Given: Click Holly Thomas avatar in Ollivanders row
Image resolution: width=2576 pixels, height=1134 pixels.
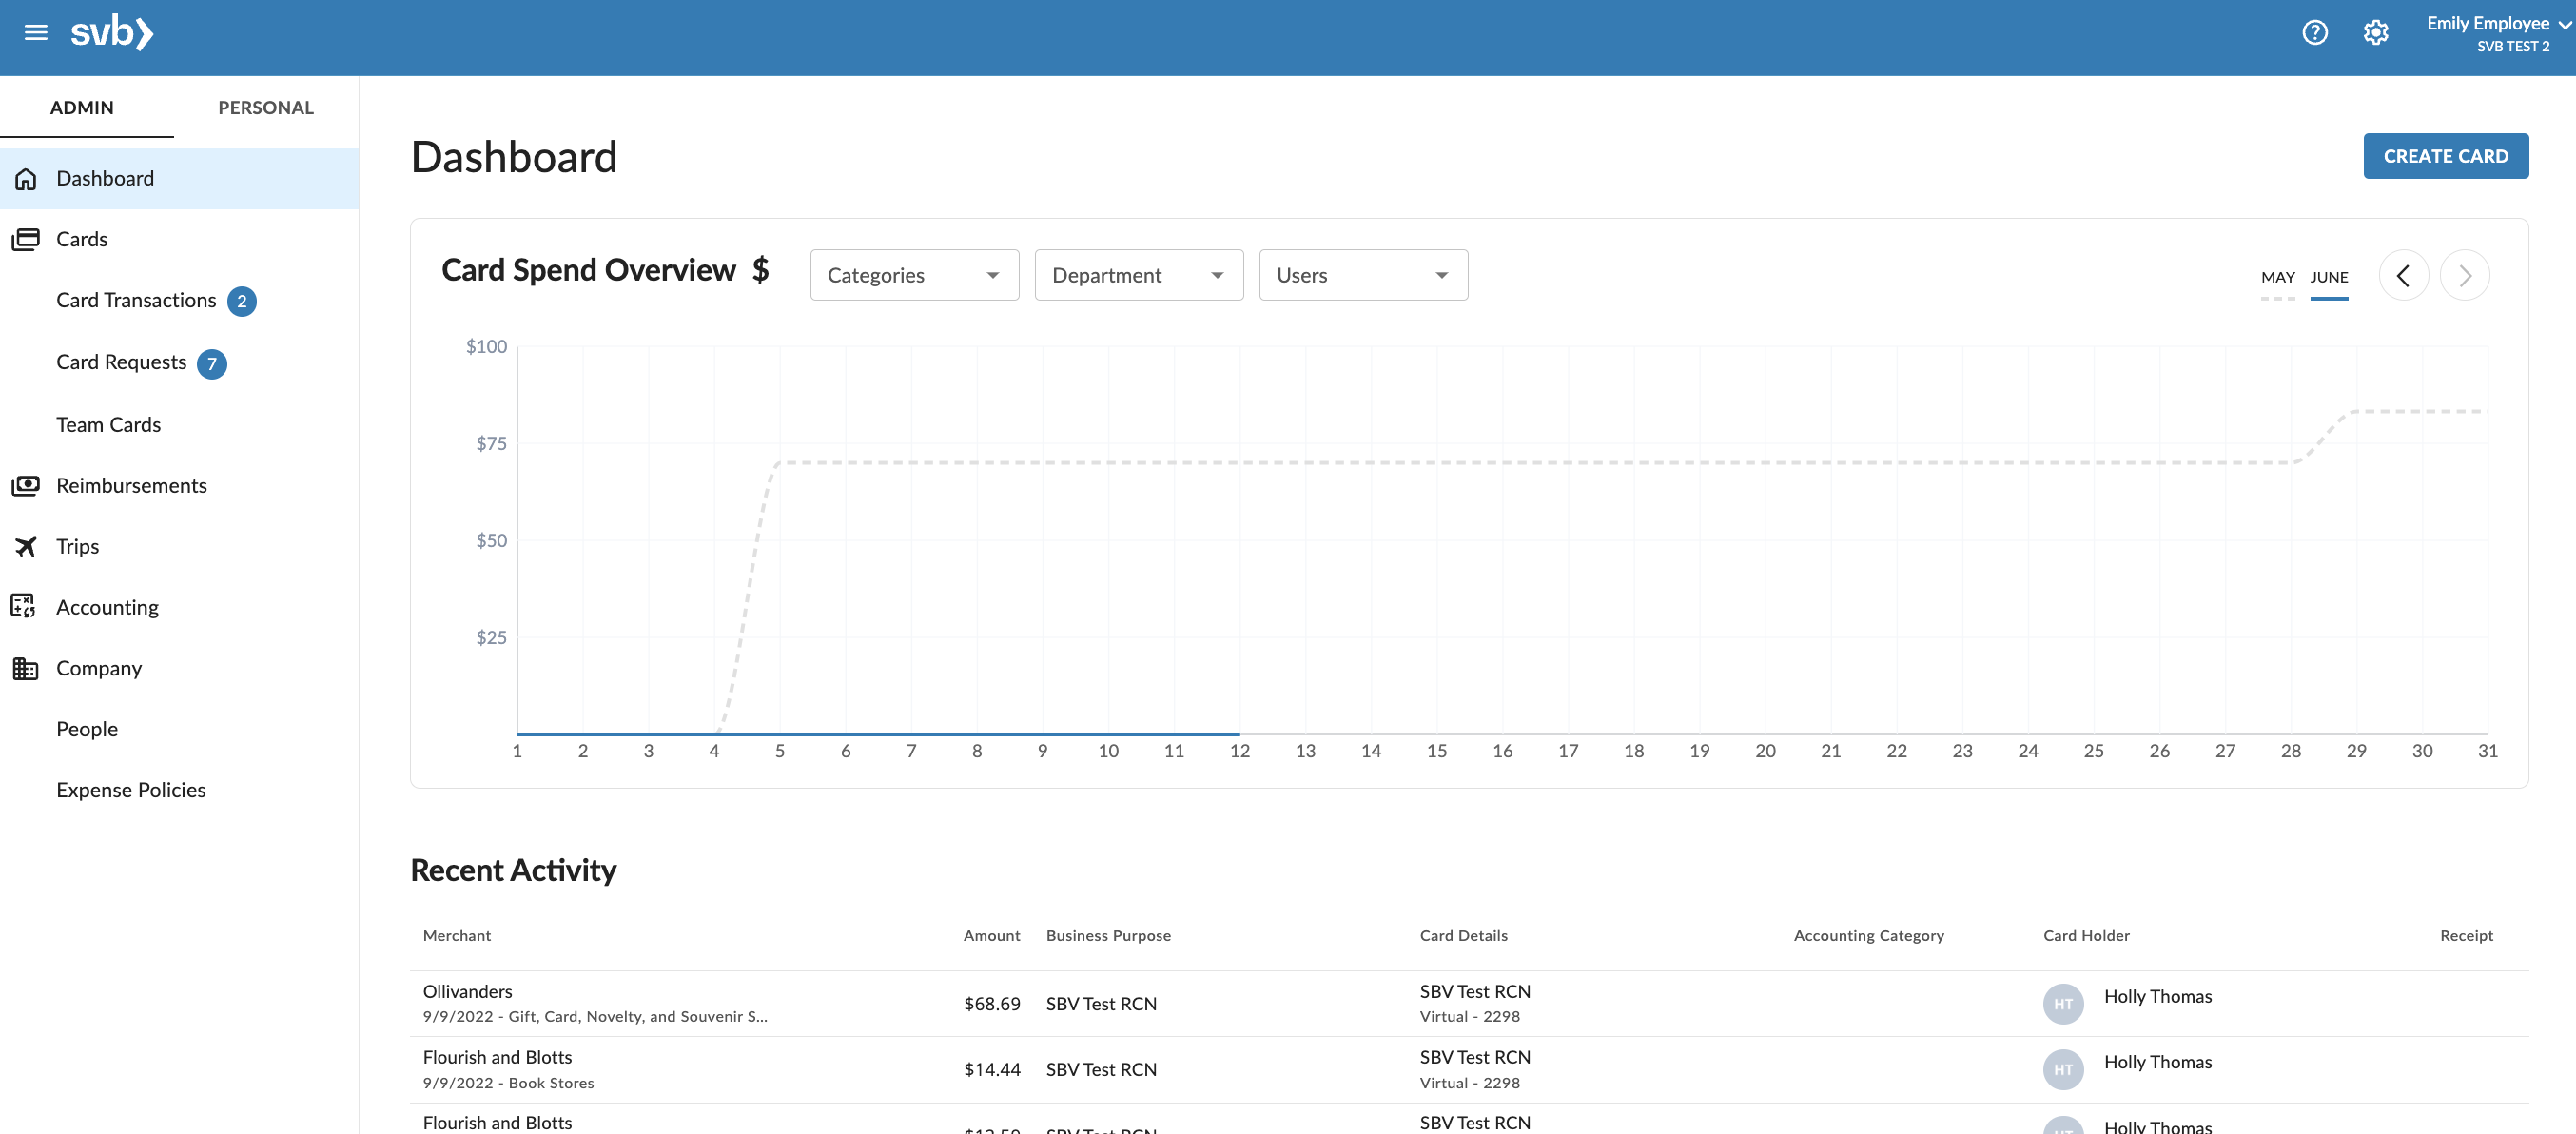Looking at the screenshot, I should click(x=2062, y=1004).
